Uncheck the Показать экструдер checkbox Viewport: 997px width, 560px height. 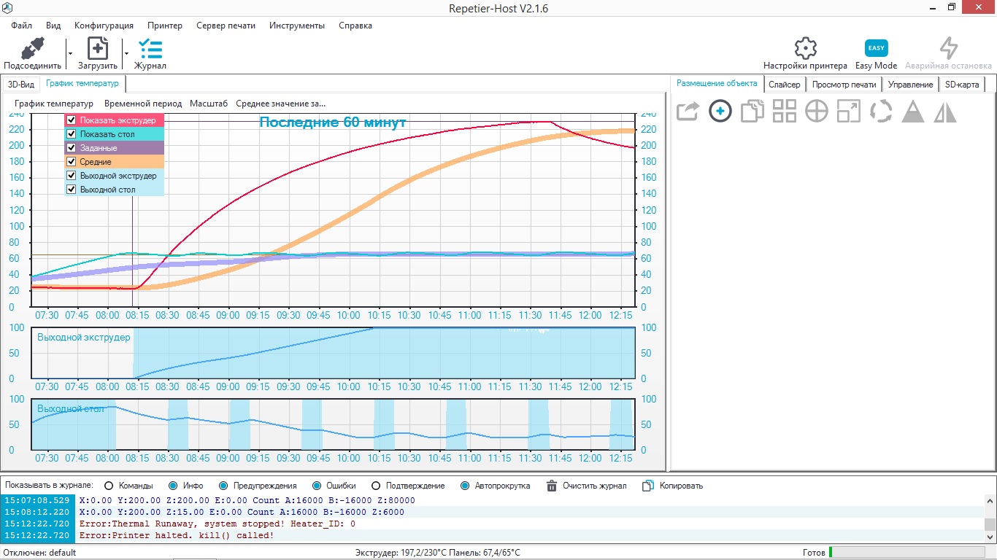[72, 120]
